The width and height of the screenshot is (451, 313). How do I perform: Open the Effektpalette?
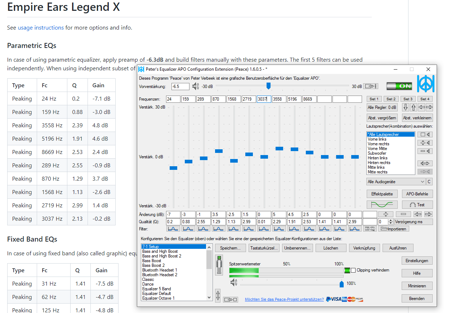[x=382, y=194]
